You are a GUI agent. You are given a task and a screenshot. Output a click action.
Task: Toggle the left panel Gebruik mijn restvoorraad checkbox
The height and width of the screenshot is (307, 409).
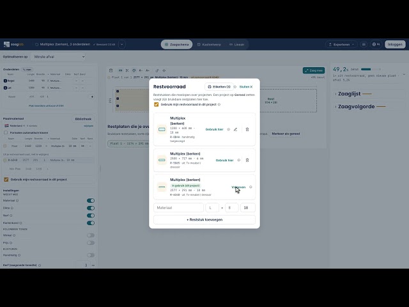click(x=6, y=180)
